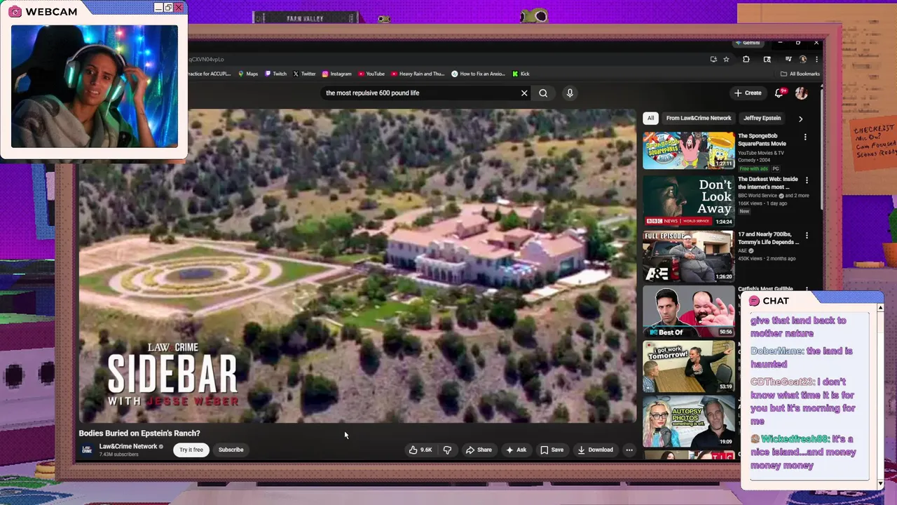Like the video with thumbs up

[x=420, y=450]
